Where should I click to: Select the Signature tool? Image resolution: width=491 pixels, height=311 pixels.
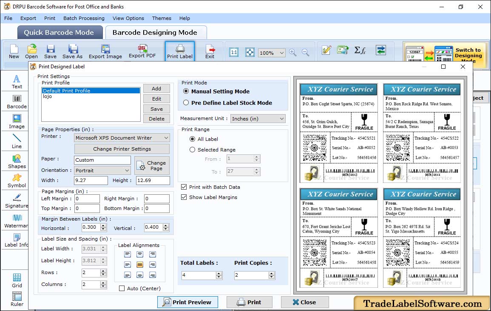[17, 201]
